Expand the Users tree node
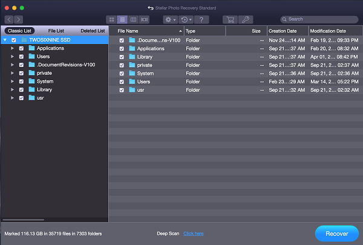The width and height of the screenshot is (363, 245). (12, 57)
